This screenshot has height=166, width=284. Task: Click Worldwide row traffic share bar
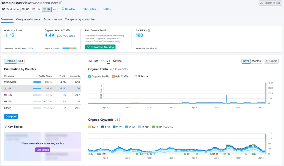pyautogui.click(x=37, y=82)
